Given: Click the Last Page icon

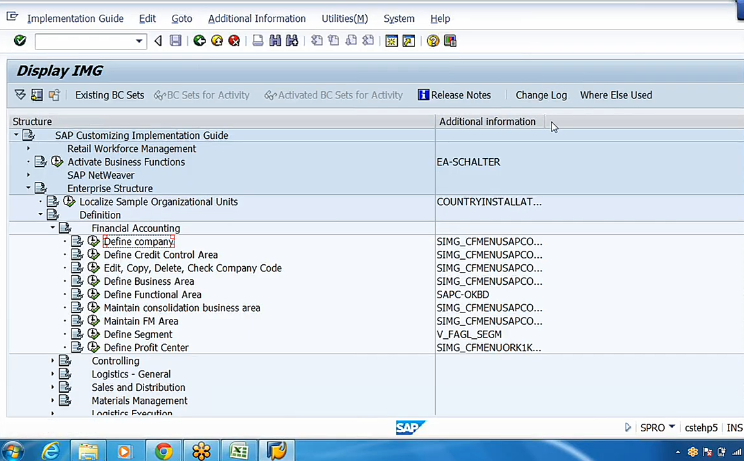Looking at the screenshot, I should pos(367,41).
